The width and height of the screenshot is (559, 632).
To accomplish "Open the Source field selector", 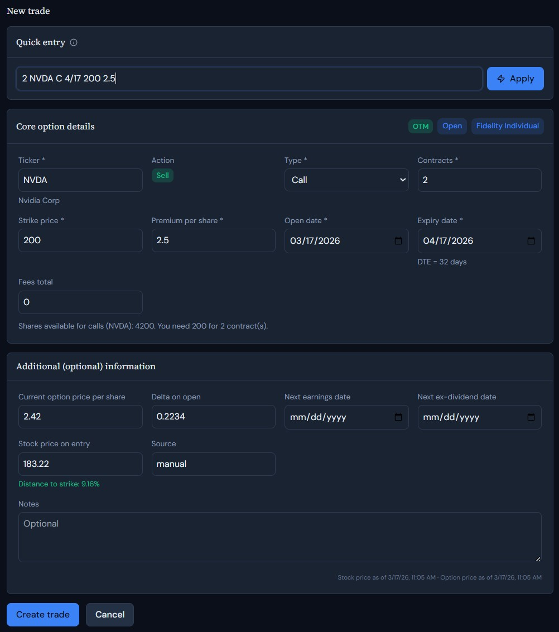I will coord(213,464).
